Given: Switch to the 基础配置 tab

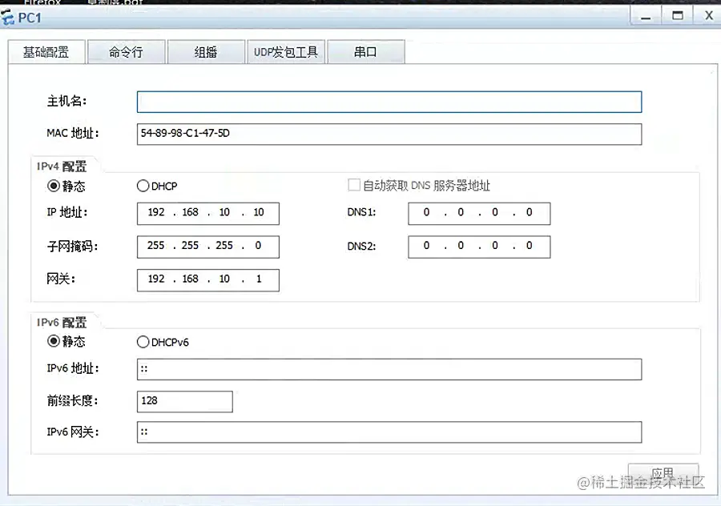Looking at the screenshot, I should coord(46,52).
